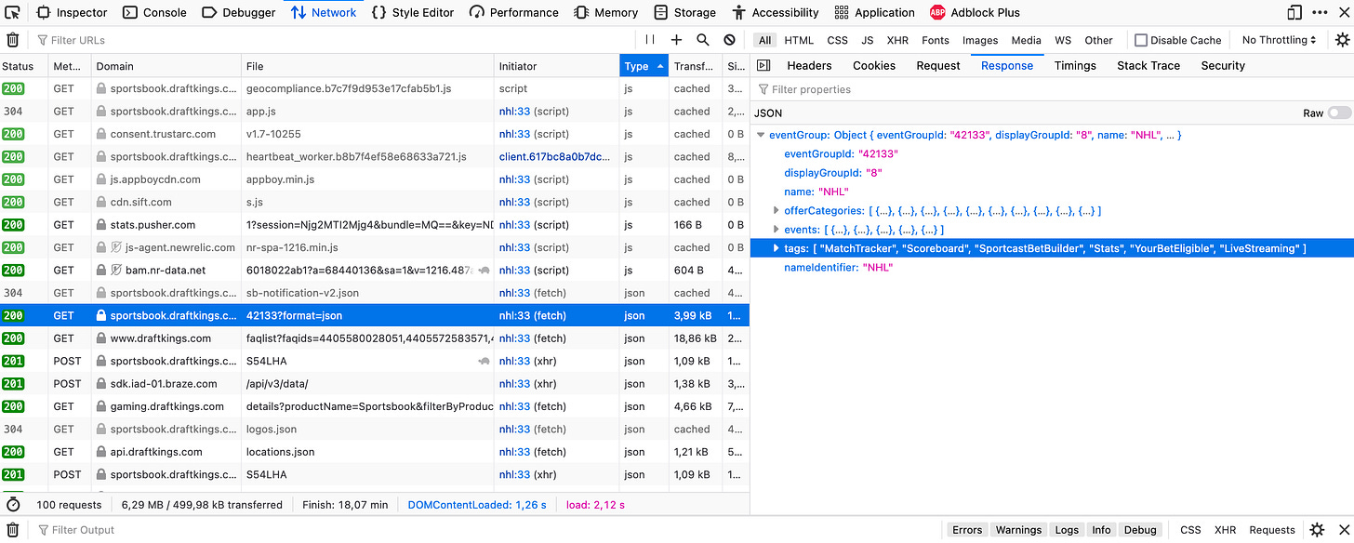Clear the console output

coord(13,530)
